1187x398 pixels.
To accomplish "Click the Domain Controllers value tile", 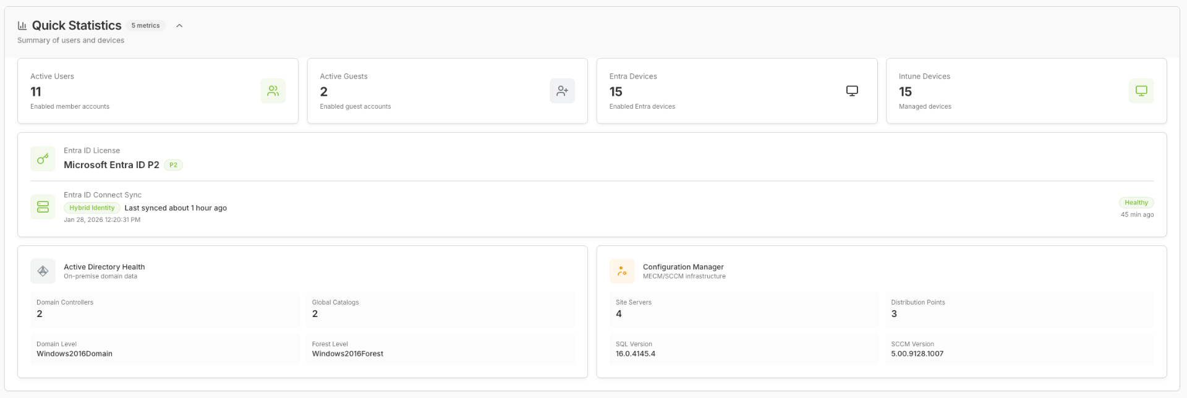I will click(165, 309).
